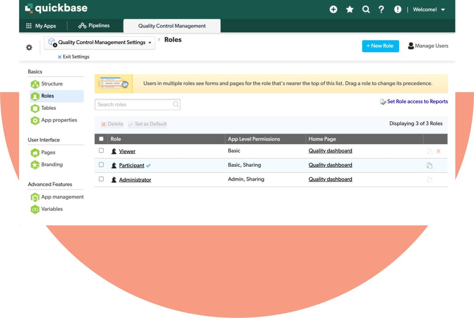This screenshot has height=318, width=474.
Task: Open the My Apps grid menu
Action: tap(41, 26)
